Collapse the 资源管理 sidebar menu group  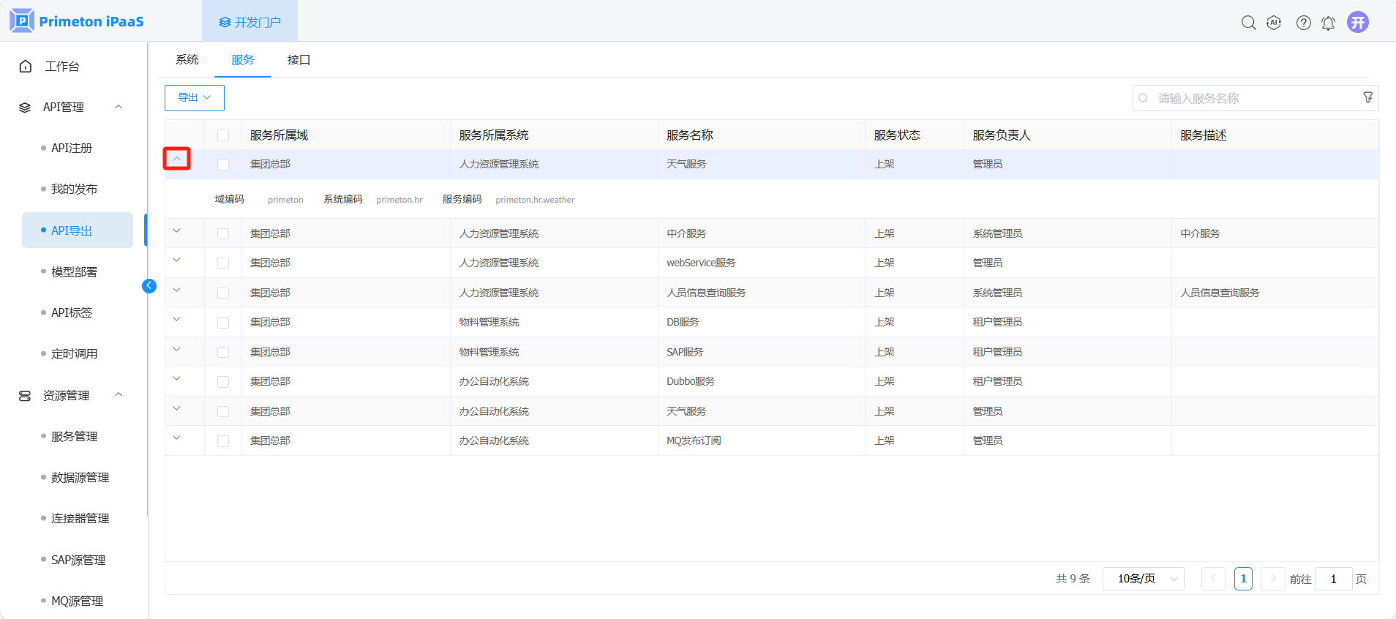tap(119, 395)
